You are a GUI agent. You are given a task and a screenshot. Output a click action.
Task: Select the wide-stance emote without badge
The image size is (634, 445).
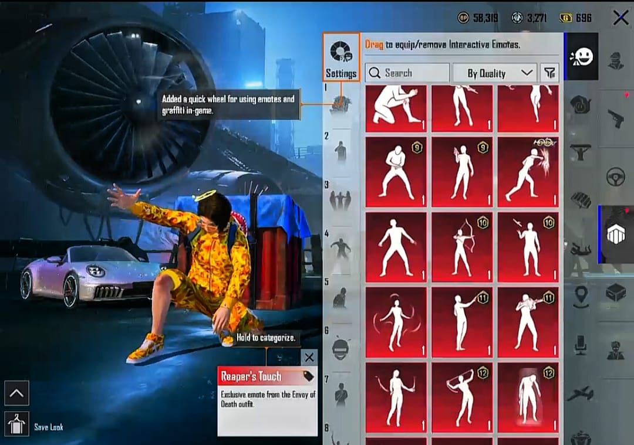(x=396, y=247)
